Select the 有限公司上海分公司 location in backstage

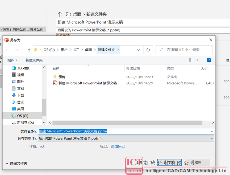point(23,29)
